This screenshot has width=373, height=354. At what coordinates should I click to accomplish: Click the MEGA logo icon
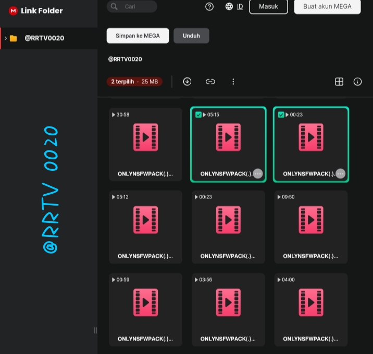[x=13, y=11]
